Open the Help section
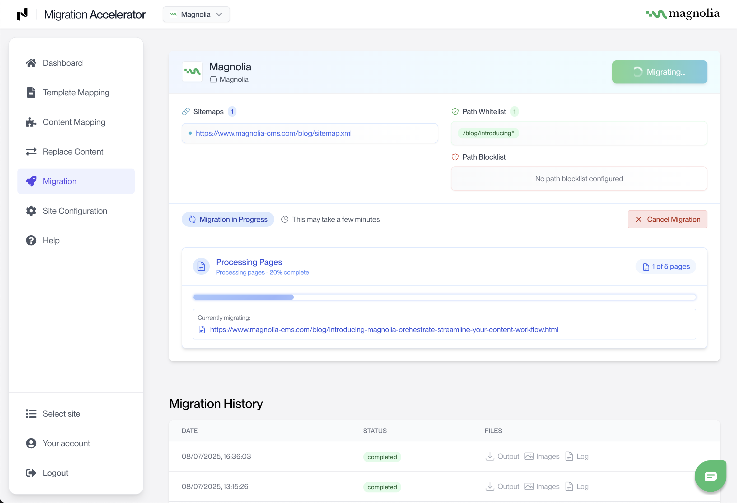This screenshot has width=737, height=503. [76, 240]
